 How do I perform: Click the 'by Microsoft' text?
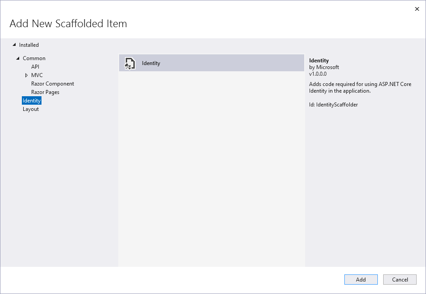(324, 67)
